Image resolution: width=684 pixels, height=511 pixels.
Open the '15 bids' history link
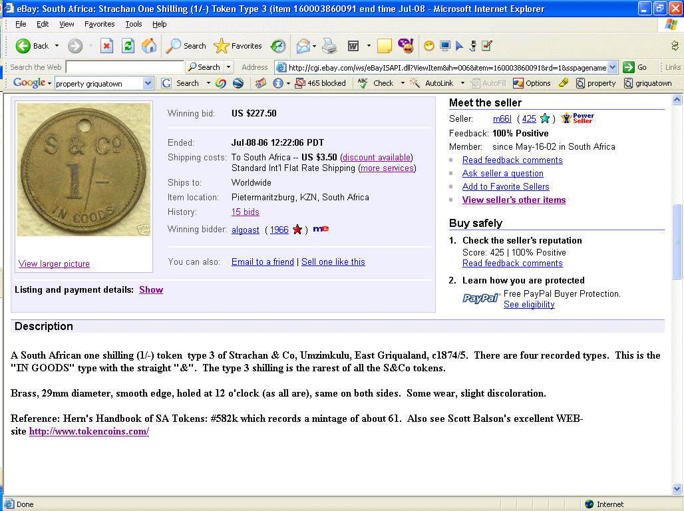point(245,212)
